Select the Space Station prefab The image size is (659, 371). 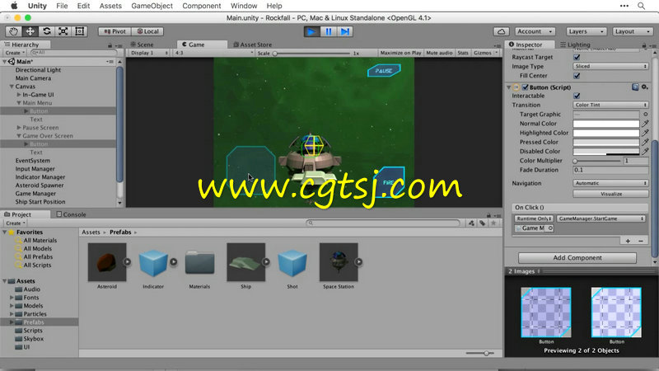[339, 262]
